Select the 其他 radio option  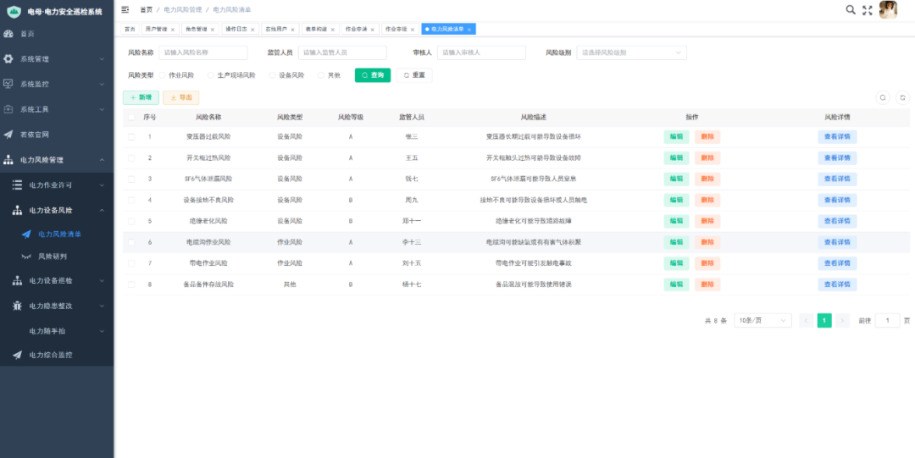[321, 75]
